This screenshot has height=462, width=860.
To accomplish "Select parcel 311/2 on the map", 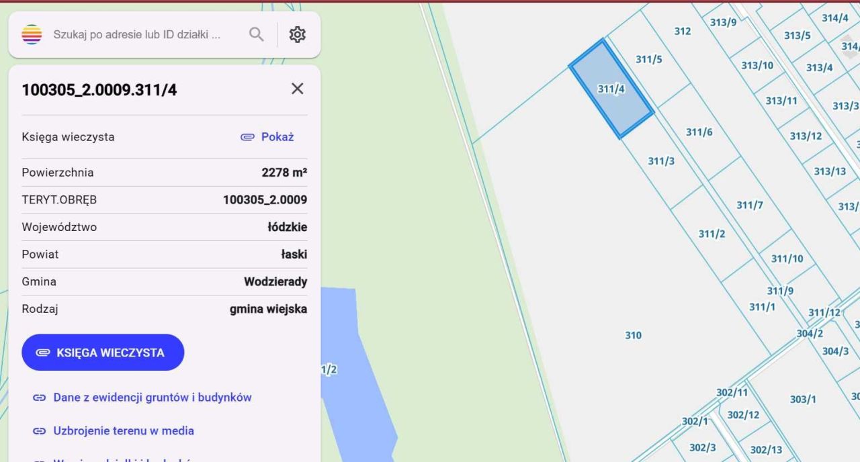I will click(712, 234).
